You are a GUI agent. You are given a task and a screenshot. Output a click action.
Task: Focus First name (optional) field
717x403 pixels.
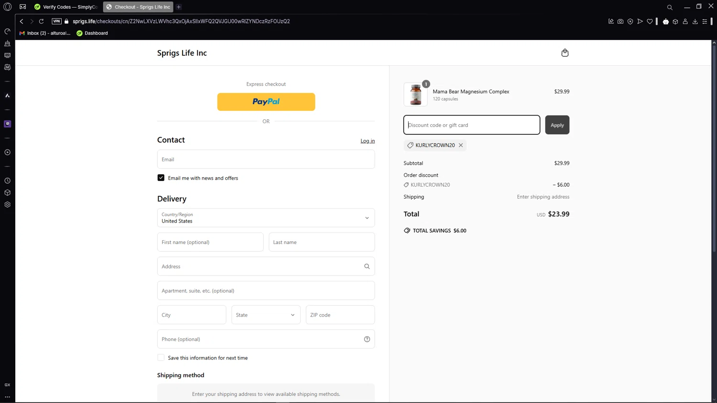coord(210,242)
